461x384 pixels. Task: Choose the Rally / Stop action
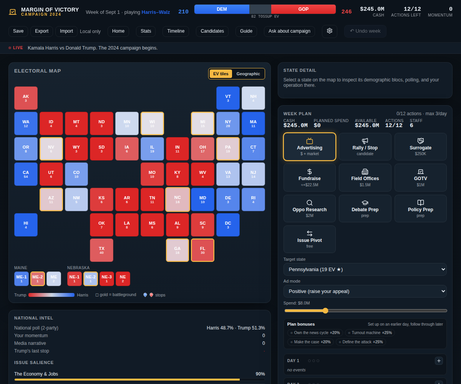click(365, 147)
